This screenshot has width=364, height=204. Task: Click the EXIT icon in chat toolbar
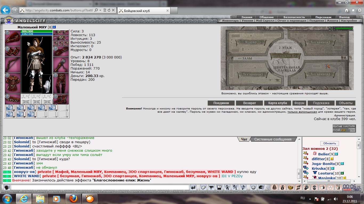(x=338, y=187)
